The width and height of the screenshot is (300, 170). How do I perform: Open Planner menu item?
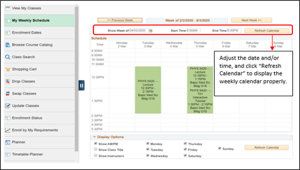[x=39, y=142]
